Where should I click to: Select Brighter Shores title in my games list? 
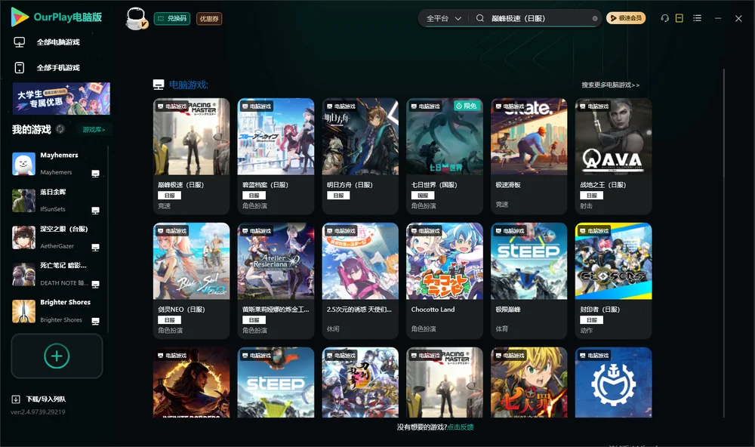point(66,303)
